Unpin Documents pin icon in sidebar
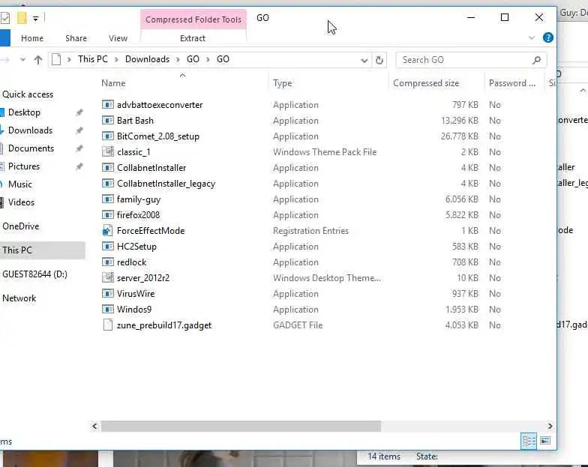The image size is (588, 467). click(x=79, y=148)
